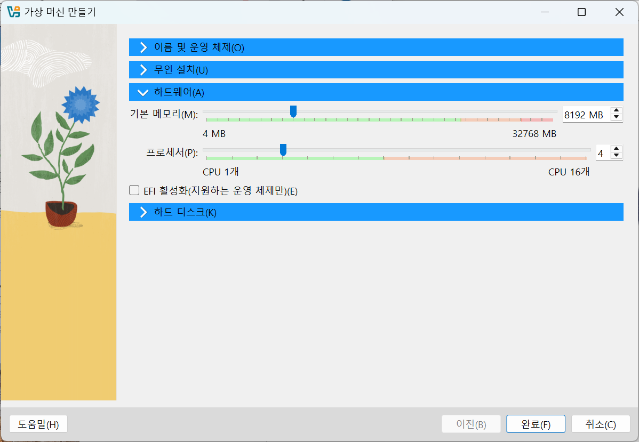The height and width of the screenshot is (442, 639).
Task: Click the 기본 메모리 slider handle
Action: (293, 111)
